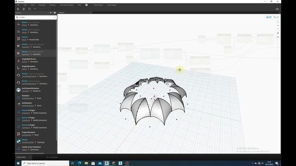Screen dimensions: 296x166
Task: Open the Packages menu
Action: 42,5
